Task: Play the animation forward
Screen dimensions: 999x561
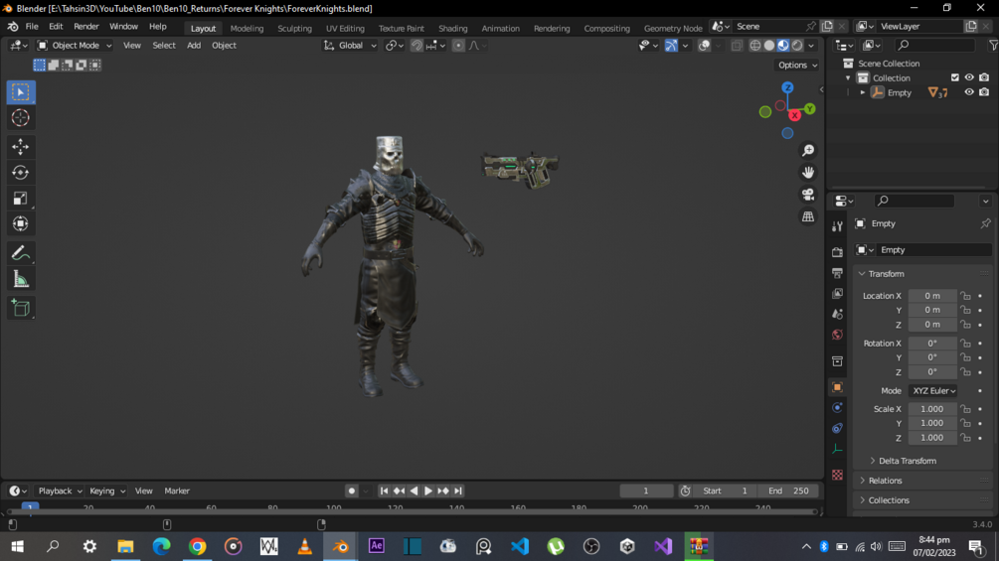Action: coord(428,491)
